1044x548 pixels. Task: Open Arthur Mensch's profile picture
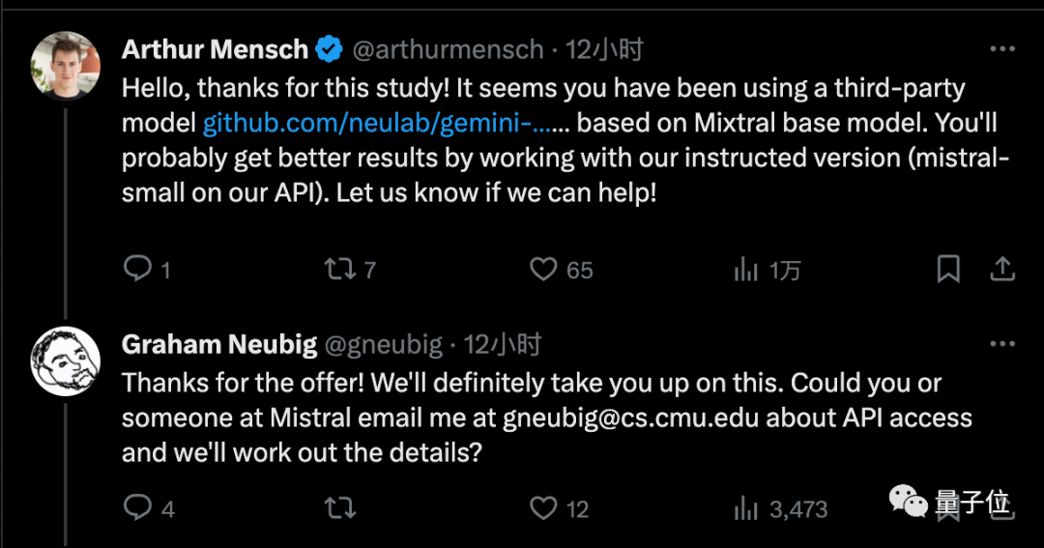[x=66, y=66]
